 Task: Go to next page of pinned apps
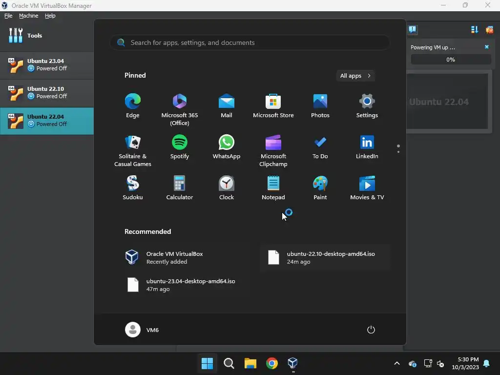pyautogui.click(x=398, y=152)
